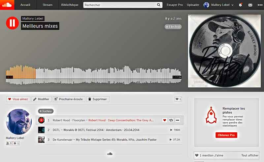Open Mallory Lebel name under profile picture

pos(15,138)
